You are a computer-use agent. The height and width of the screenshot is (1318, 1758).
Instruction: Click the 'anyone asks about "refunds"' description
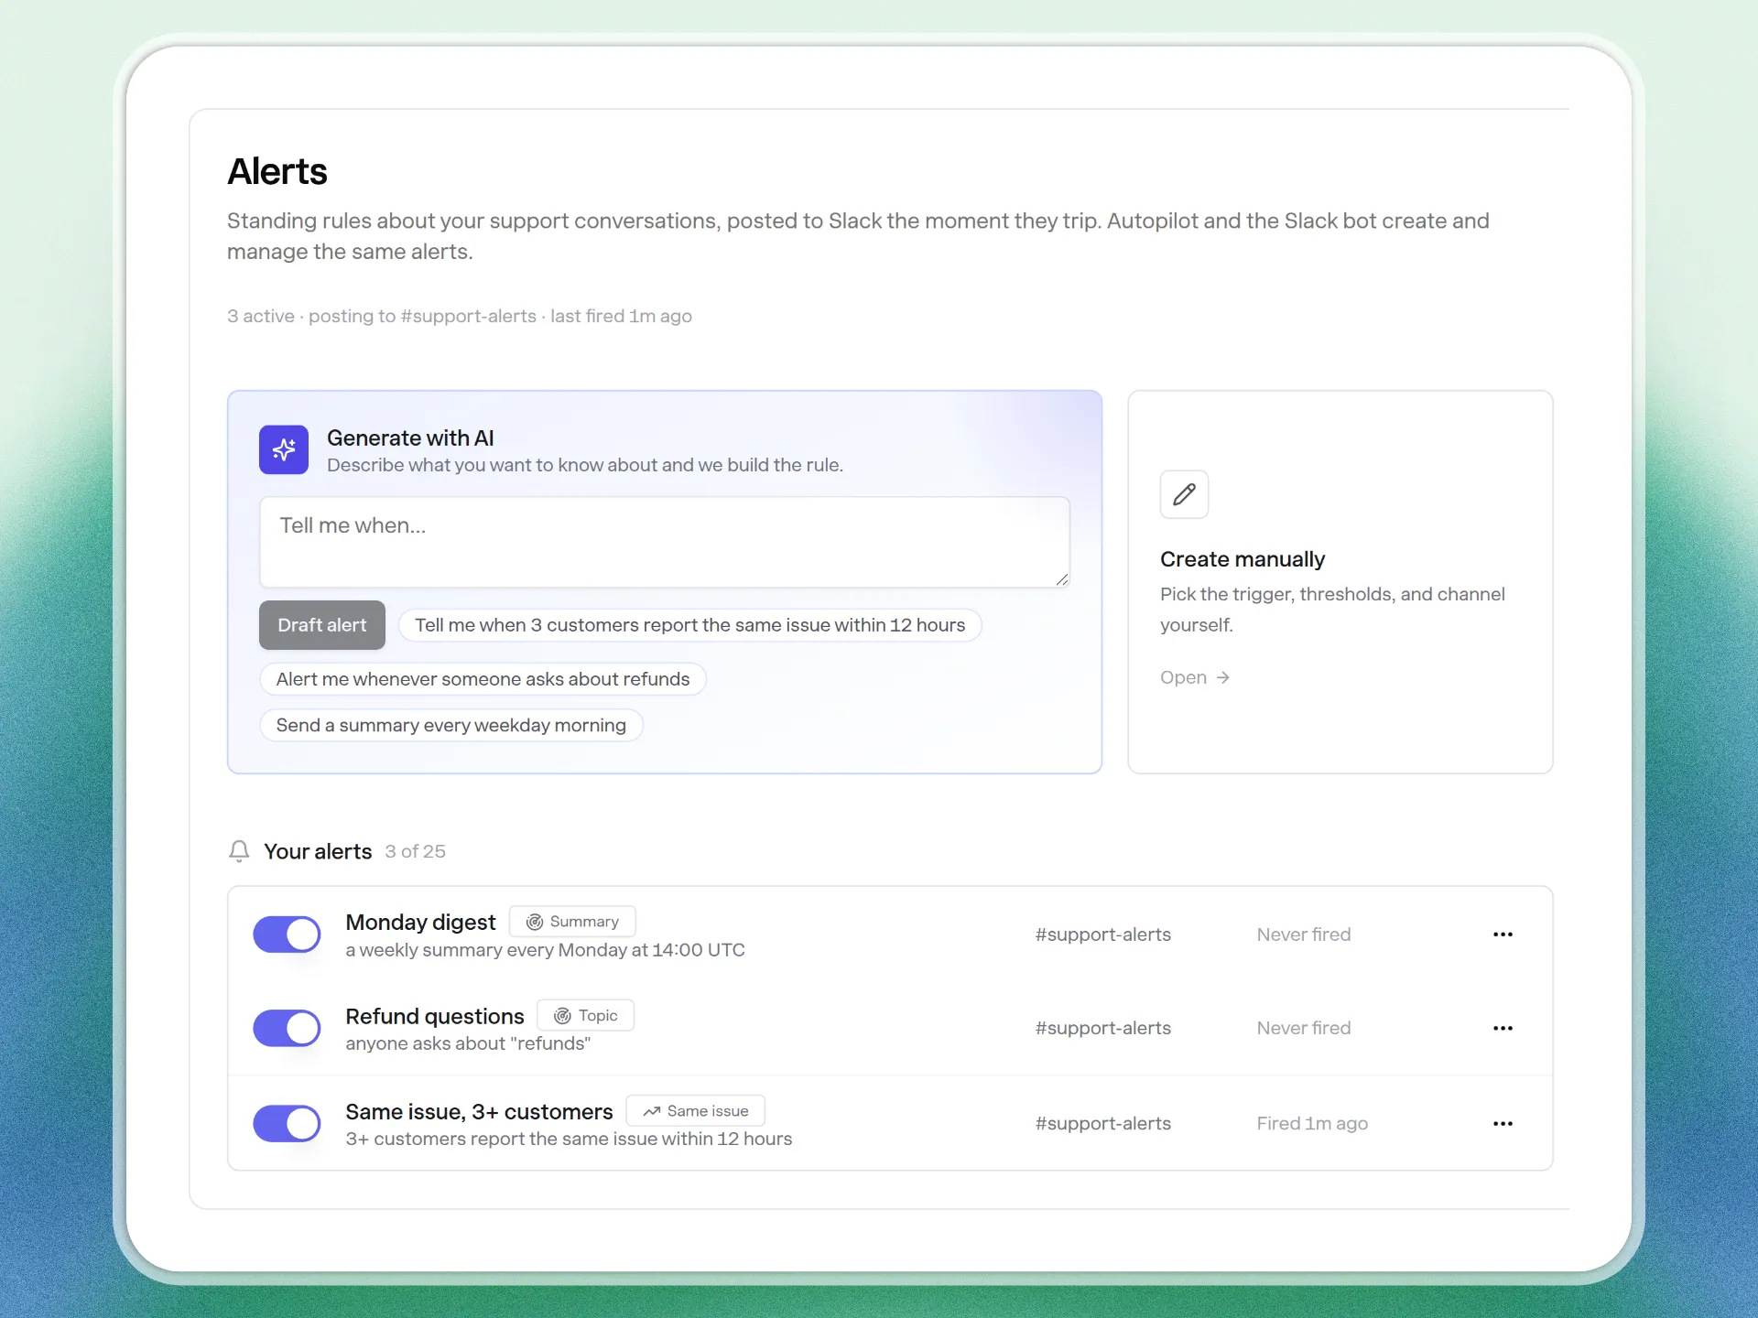[468, 1043]
